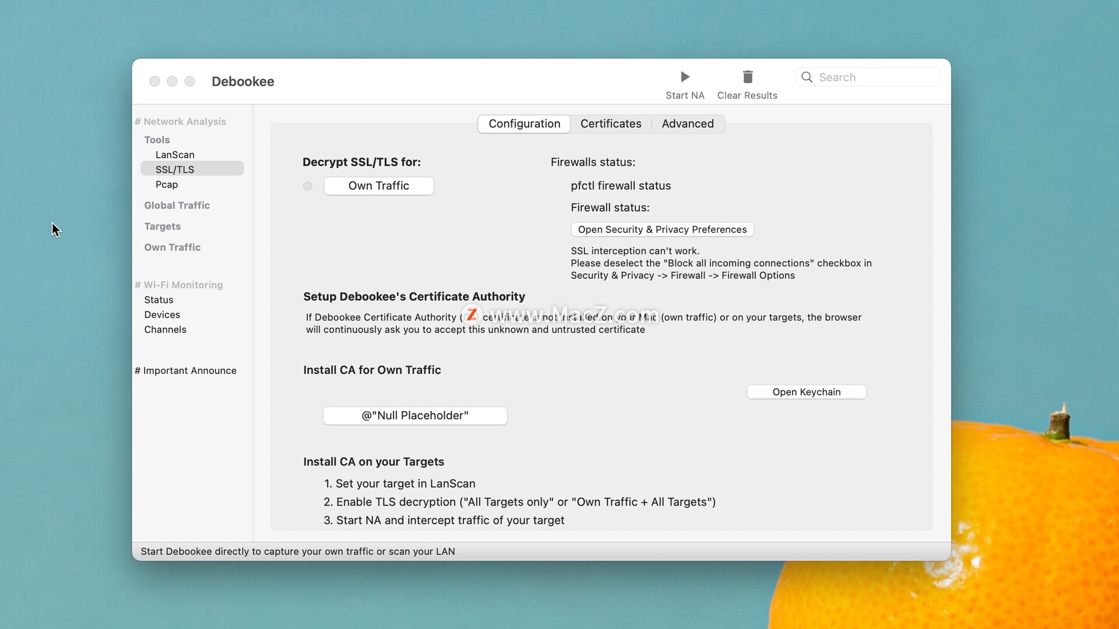Open Security & Privacy Preferences
This screenshot has height=629, width=1119.
662,229
